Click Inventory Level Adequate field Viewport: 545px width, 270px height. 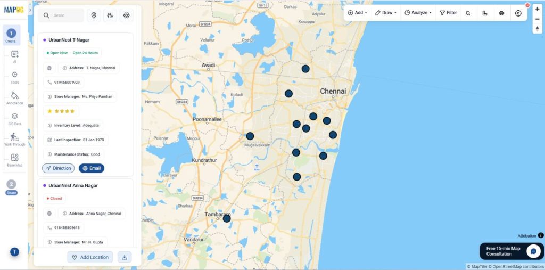(x=73, y=125)
